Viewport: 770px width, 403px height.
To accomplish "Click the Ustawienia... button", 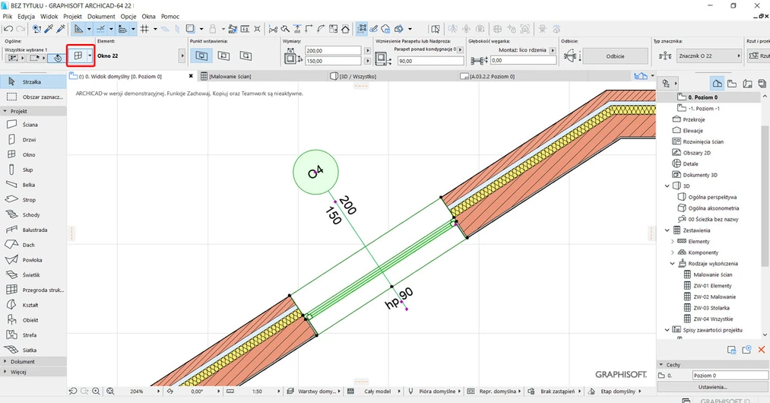I will (x=712, y=387).
